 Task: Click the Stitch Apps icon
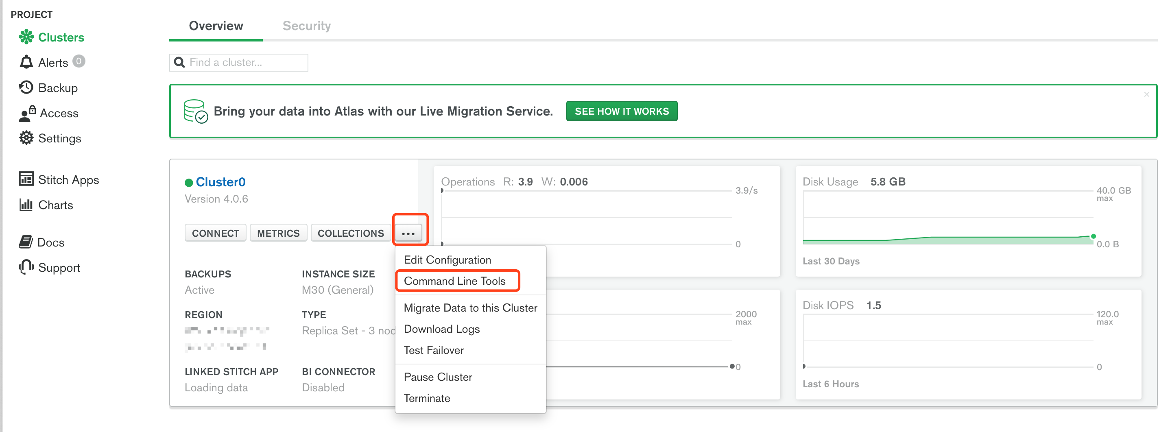[26, 179]
